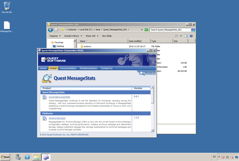Select the MessageSta... file on desktop
This screenshot has width=239, height=161.
point(7,27)
